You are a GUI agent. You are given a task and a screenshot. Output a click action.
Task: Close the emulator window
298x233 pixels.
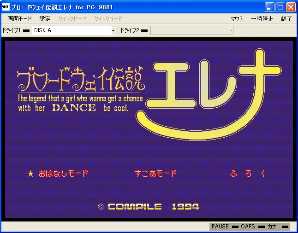291,7
